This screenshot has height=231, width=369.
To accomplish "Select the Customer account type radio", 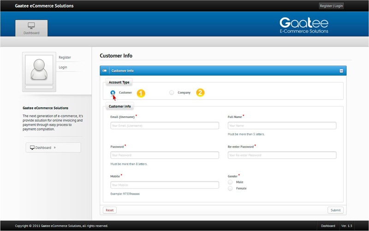I will tap(113, 93).
